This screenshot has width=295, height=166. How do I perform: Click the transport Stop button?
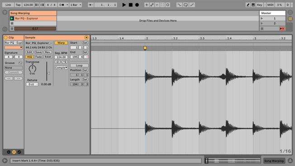tap(131, 5)
